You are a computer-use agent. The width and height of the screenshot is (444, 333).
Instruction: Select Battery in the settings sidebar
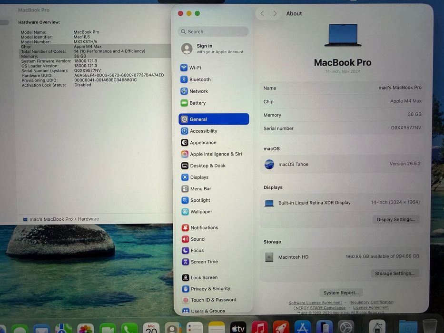click(x=214, y=103)
